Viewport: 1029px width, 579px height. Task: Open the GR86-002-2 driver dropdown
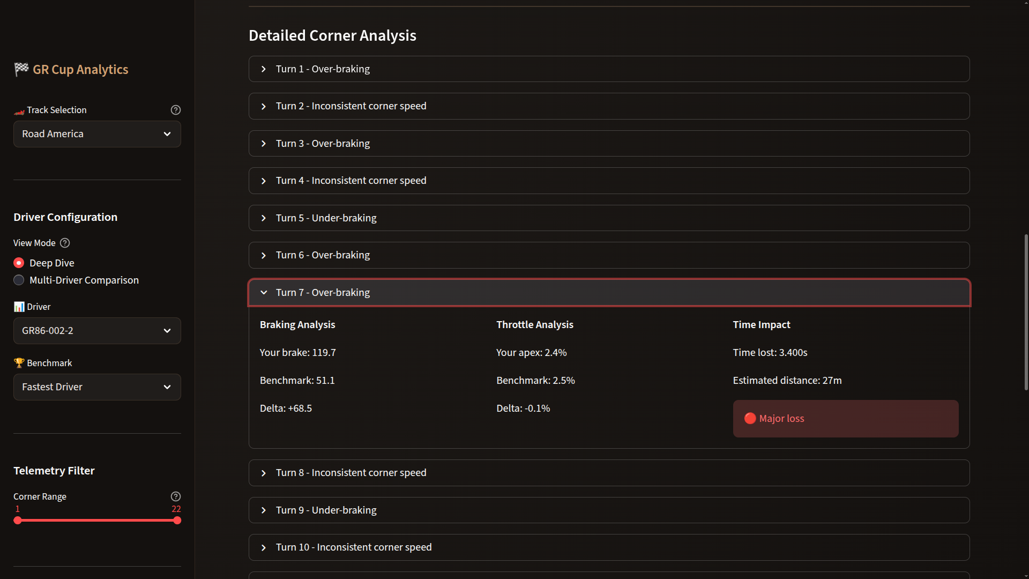[x=97, y=331]
